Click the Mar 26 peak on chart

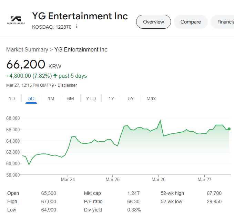point(160,121)
